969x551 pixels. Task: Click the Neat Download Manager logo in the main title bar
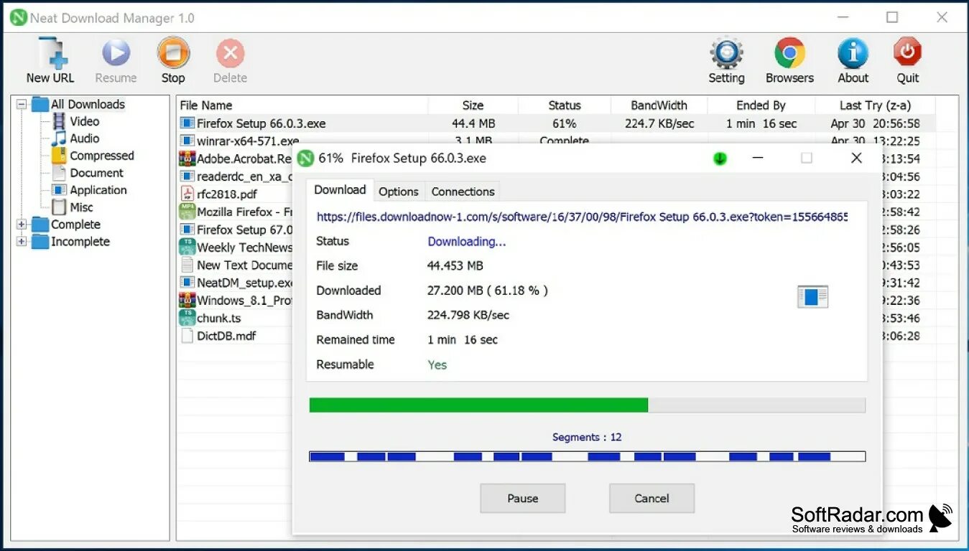(x=19, y=18)
